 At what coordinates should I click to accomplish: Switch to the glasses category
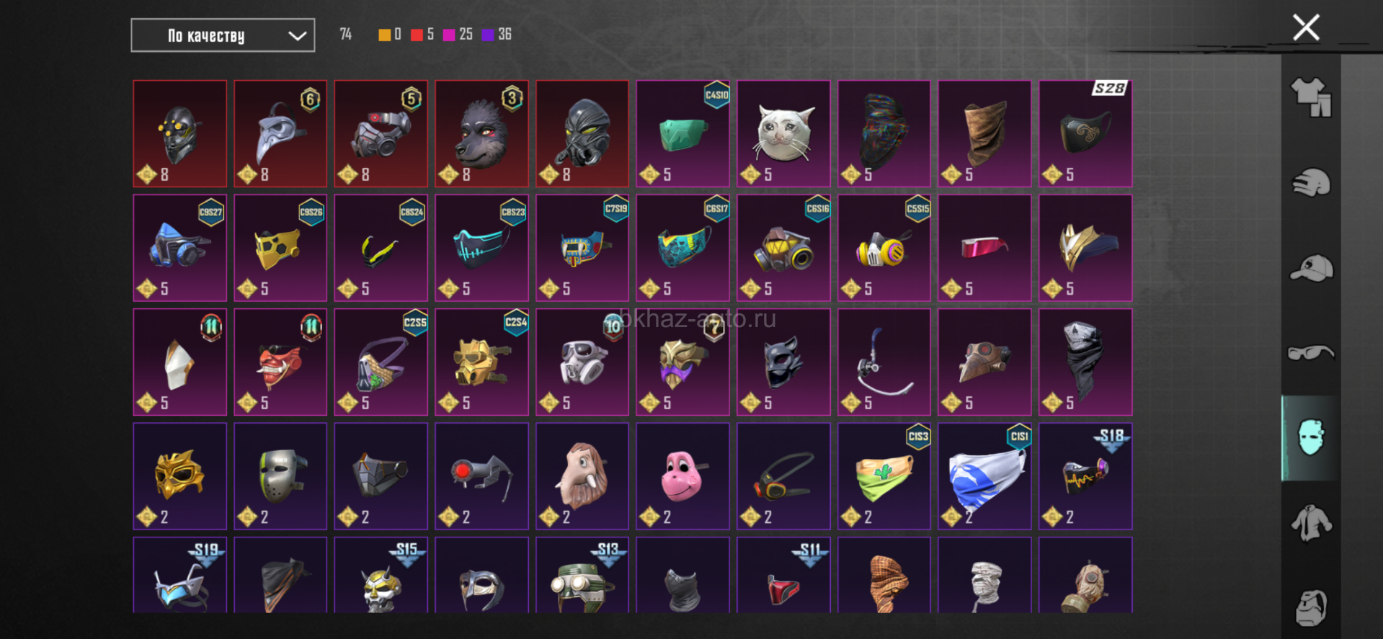tap(1311, 352)
